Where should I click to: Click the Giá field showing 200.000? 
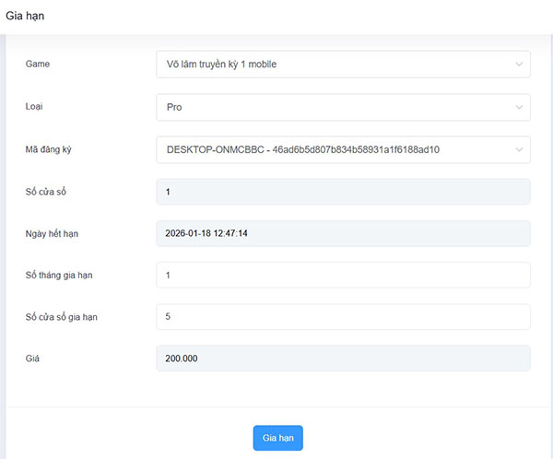click(x=343, y=359)
